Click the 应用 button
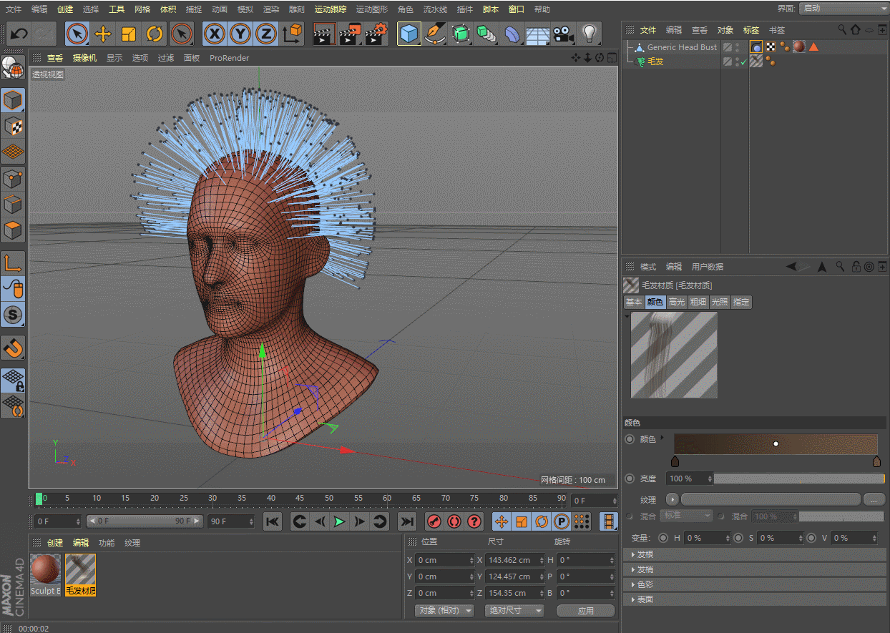The width and height of the screenshot is (890, 633). pos(586,611)
